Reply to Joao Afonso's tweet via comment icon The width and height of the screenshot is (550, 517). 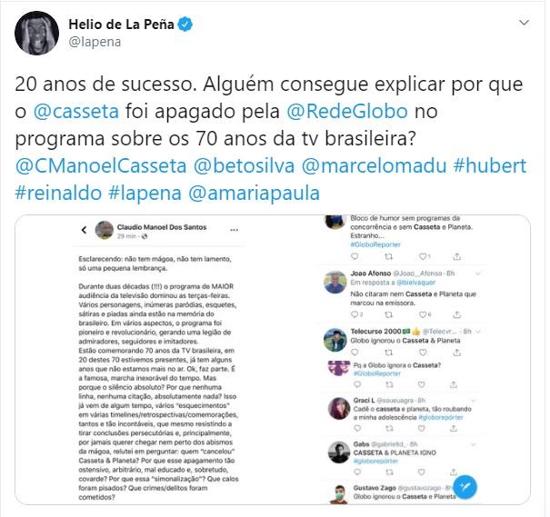pyautogui.click(x=355, y=314)
